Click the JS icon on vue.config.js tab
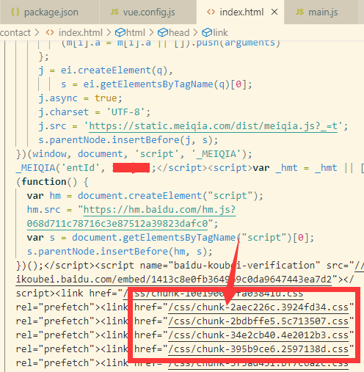 tap(114, 12)
